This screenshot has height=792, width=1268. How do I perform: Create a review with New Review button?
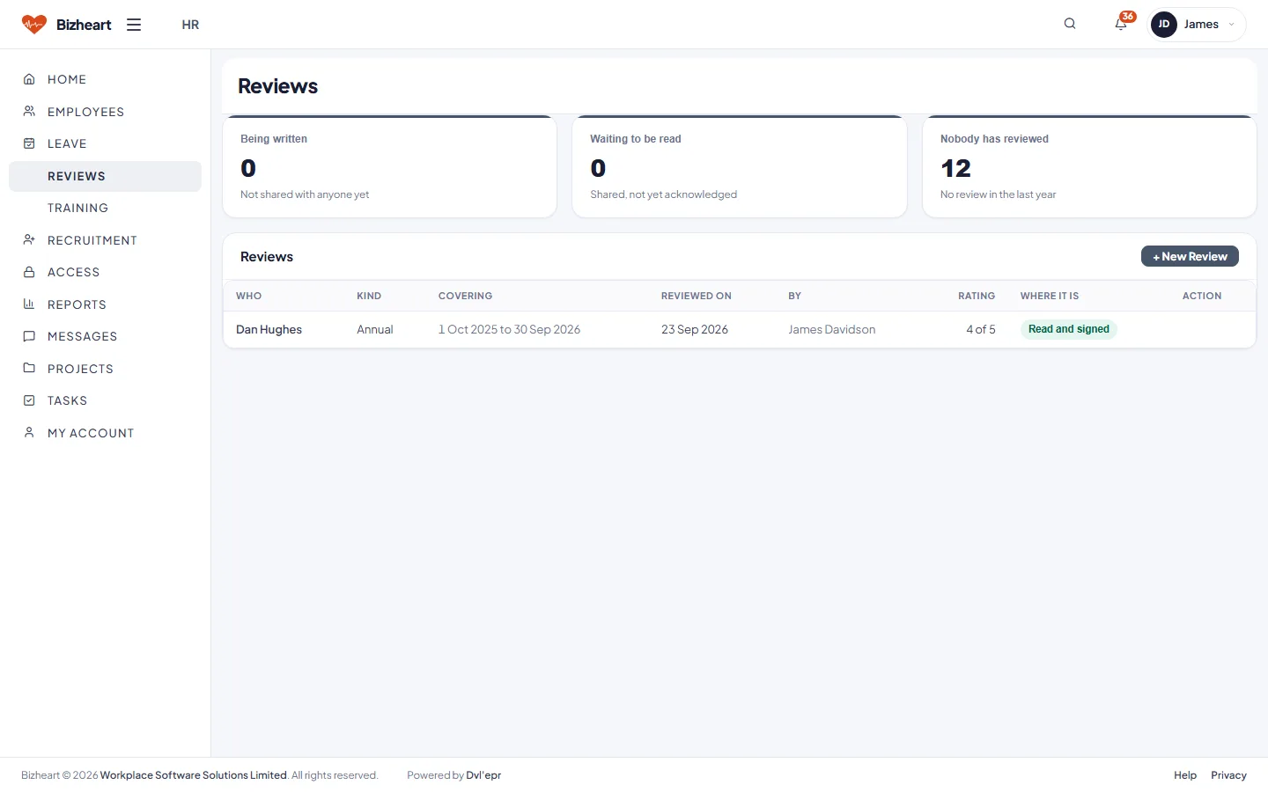[1190, 256]
